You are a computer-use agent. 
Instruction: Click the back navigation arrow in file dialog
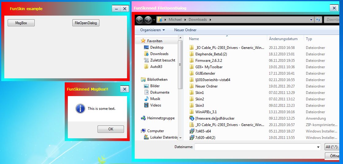coord(139,20)
